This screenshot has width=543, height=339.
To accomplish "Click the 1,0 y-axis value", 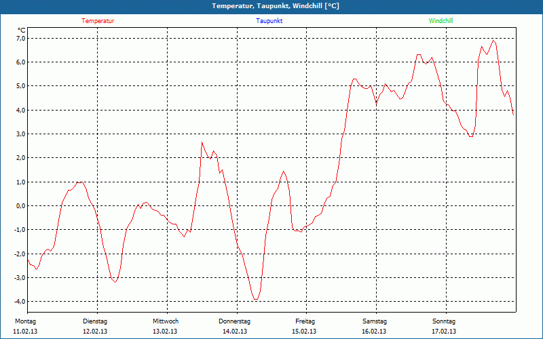I will coord(21,182).
